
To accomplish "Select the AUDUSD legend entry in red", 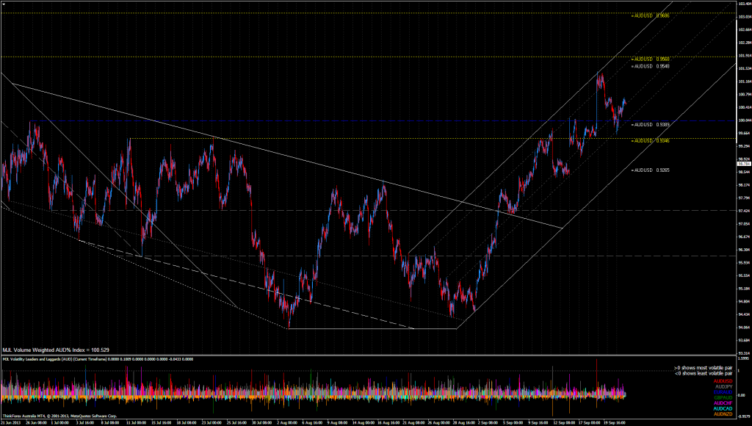I will pyautogui.click(x=723, y=381).
